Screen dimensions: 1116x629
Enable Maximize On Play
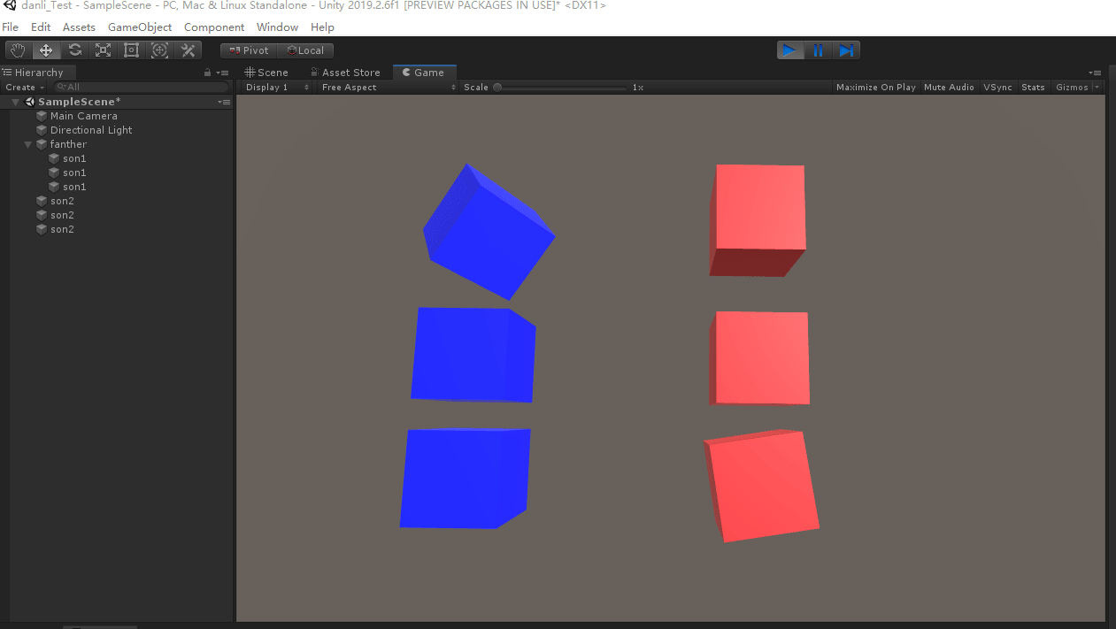pos(875,87)
